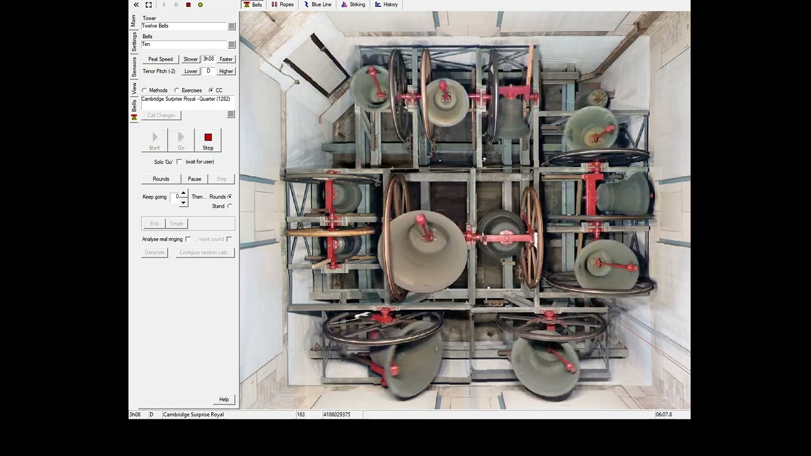
Task: Click the 3h08 peal speed value box
Action: tap(208, 59)
